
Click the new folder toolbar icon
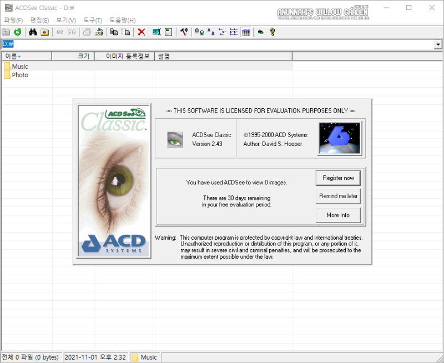click(44, 32)
